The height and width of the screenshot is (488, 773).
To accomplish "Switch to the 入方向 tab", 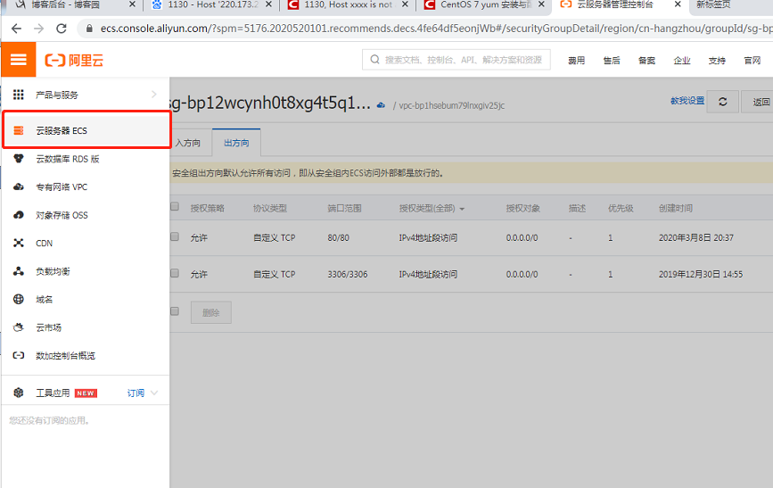I will pyautogui.click(x=188, y=143).
